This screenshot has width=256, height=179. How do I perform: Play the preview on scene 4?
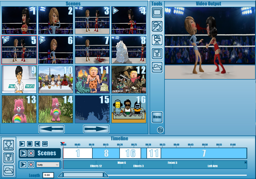(x=115, y=11)
